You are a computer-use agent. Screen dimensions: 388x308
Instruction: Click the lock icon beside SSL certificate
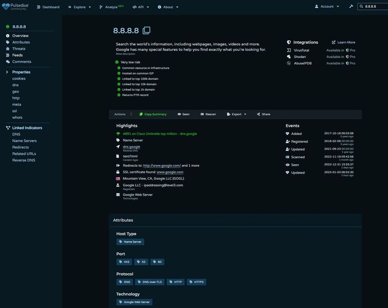pyautogui.click(x=118, y=172)
